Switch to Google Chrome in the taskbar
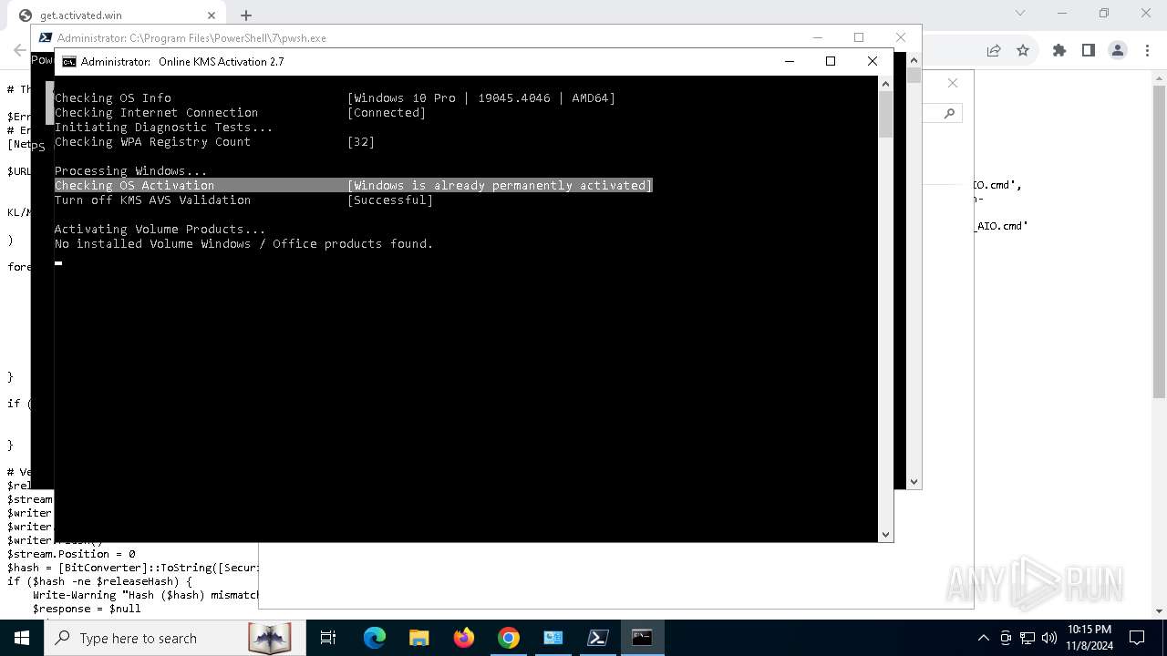The height and width of the screenshot is (656, 1167). coord(509,638)
